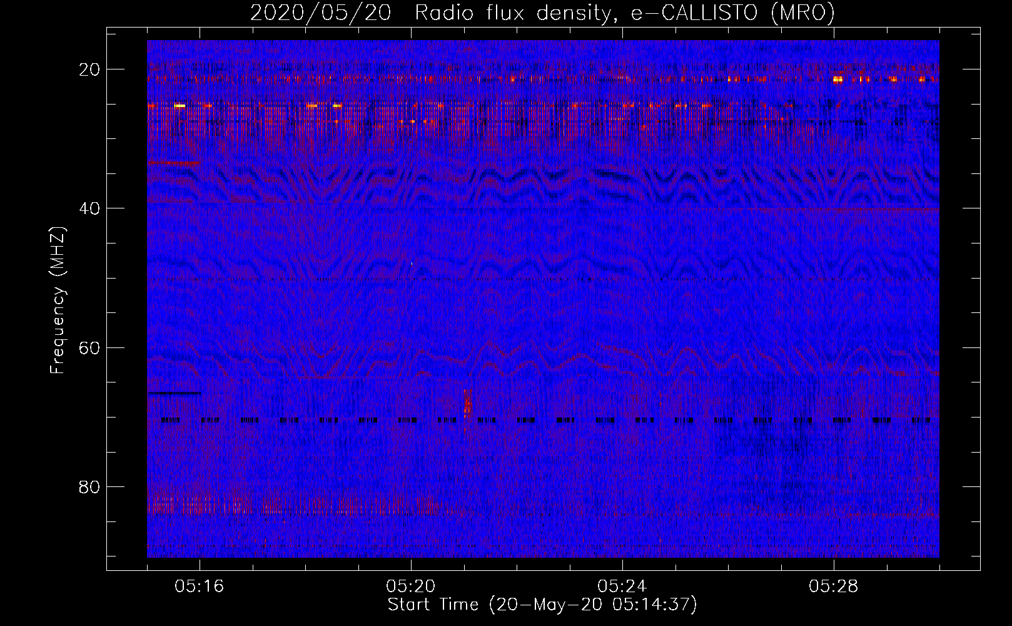Image resolution: width=1012 pixels, height=626 pixels.
Task: Click the 05:20 time tick label
Action: pos(411,587)
